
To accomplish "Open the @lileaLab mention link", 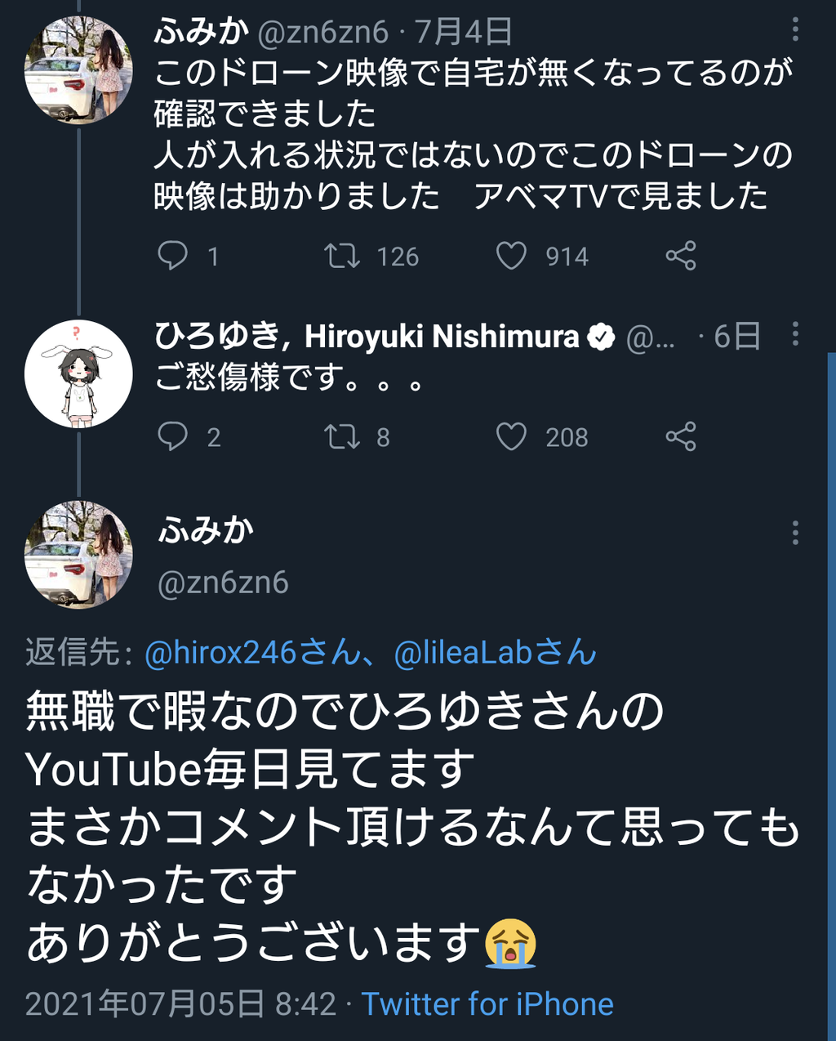I will [x=495, y=653].
